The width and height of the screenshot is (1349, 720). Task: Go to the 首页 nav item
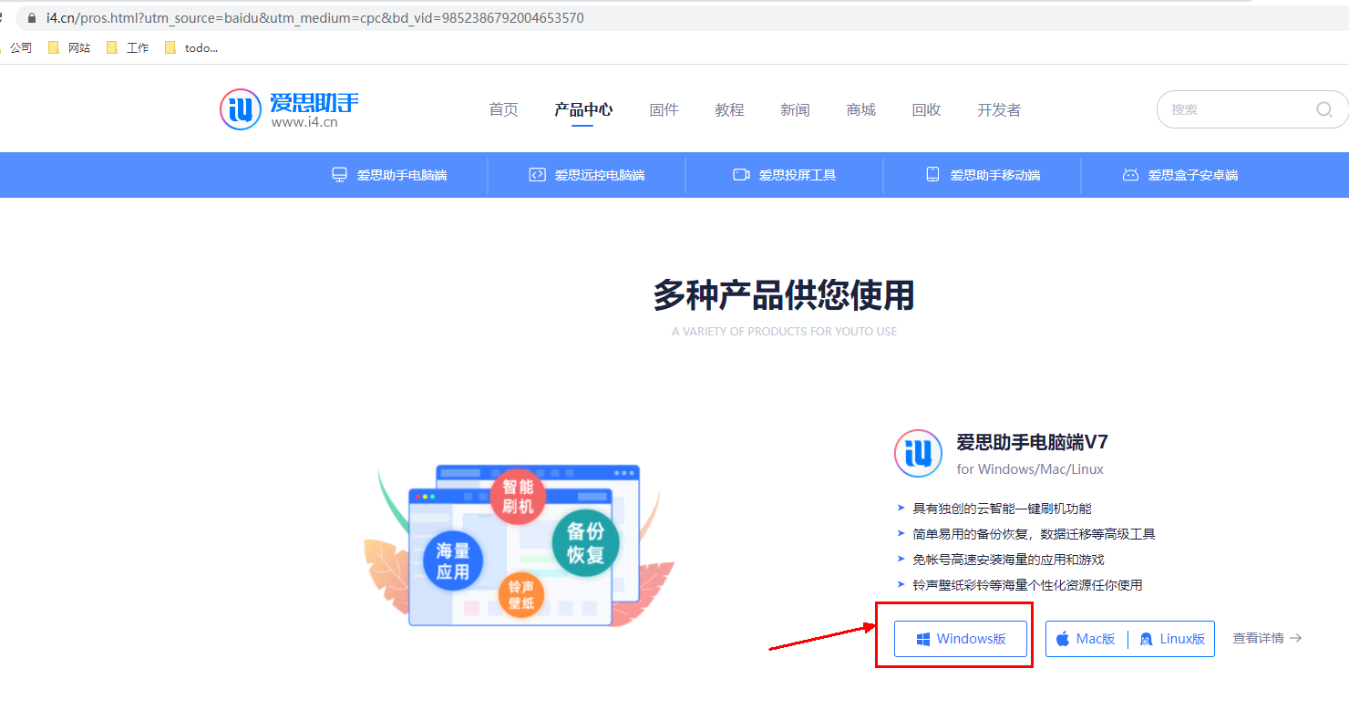[x=503, y=109]
